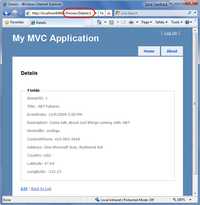Click the Longitude: -122.13 text

click(x=44, y=172)
